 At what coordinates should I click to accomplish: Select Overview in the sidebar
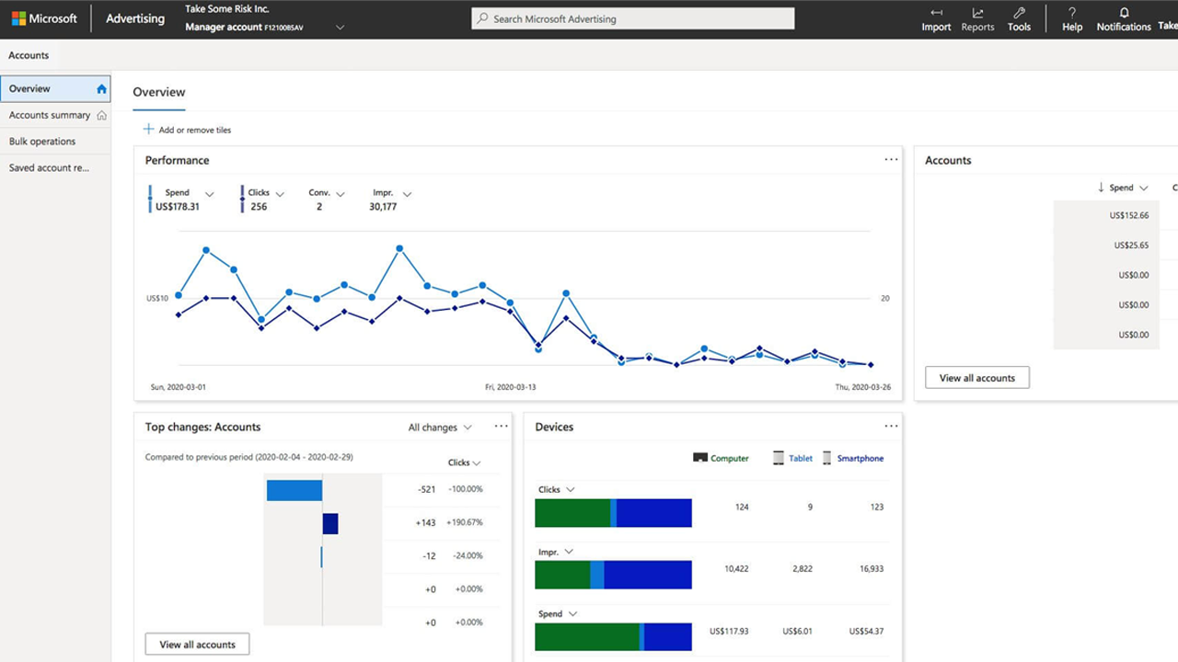(x=55, y=89)
